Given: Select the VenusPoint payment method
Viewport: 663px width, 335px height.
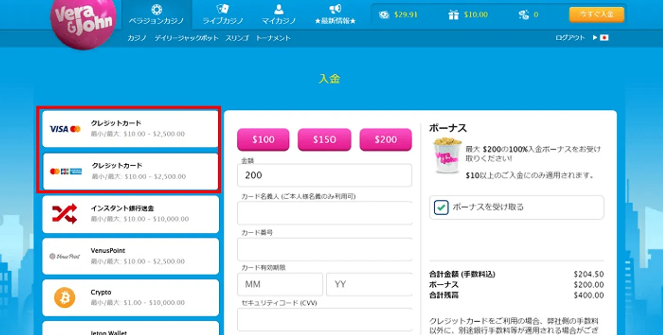Looking at the screenshot, I should 131,256.
